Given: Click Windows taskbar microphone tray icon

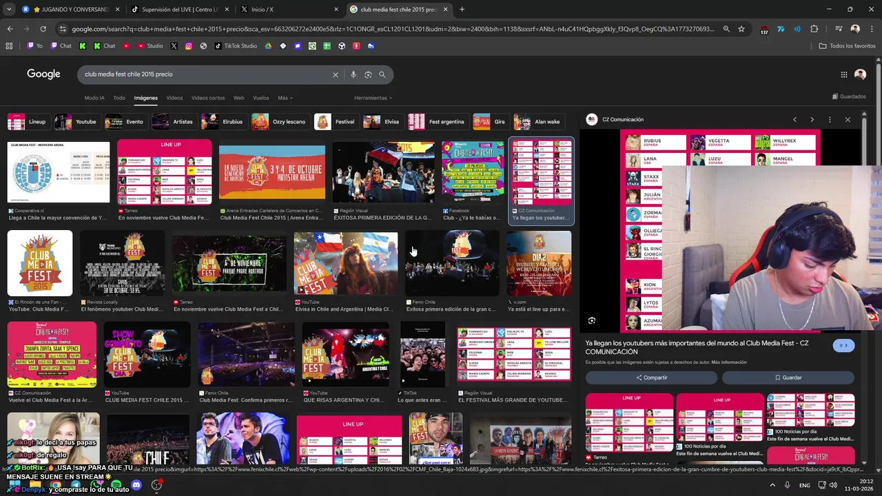Looking at the screenshot, I should 787,485.
